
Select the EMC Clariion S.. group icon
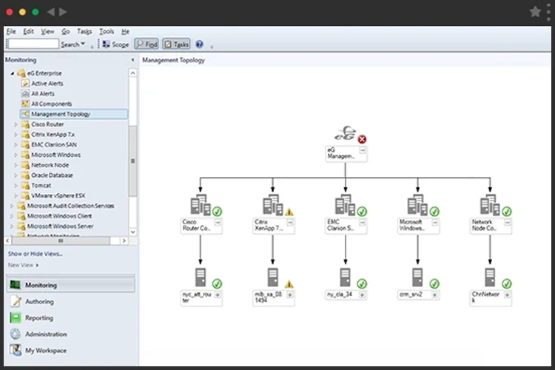tap(345, 205)
